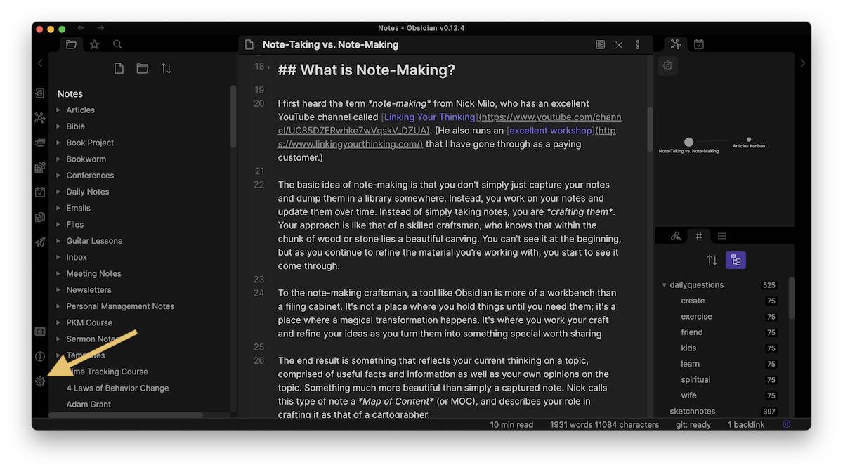Open the graph view from the left ribbon
Screen dimensions: 843x472
(x=40, y=118)
